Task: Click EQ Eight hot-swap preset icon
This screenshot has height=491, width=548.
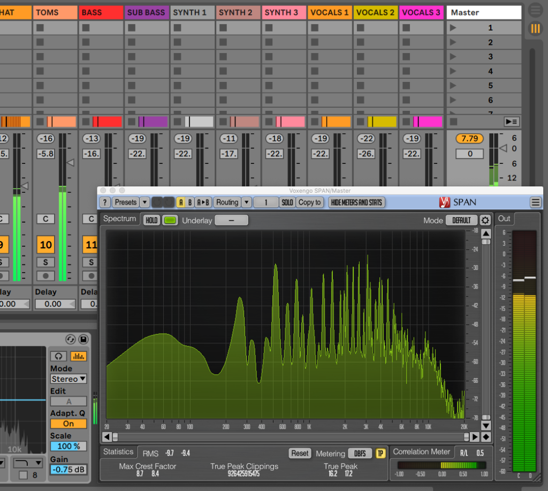Action: pos(71,339)
